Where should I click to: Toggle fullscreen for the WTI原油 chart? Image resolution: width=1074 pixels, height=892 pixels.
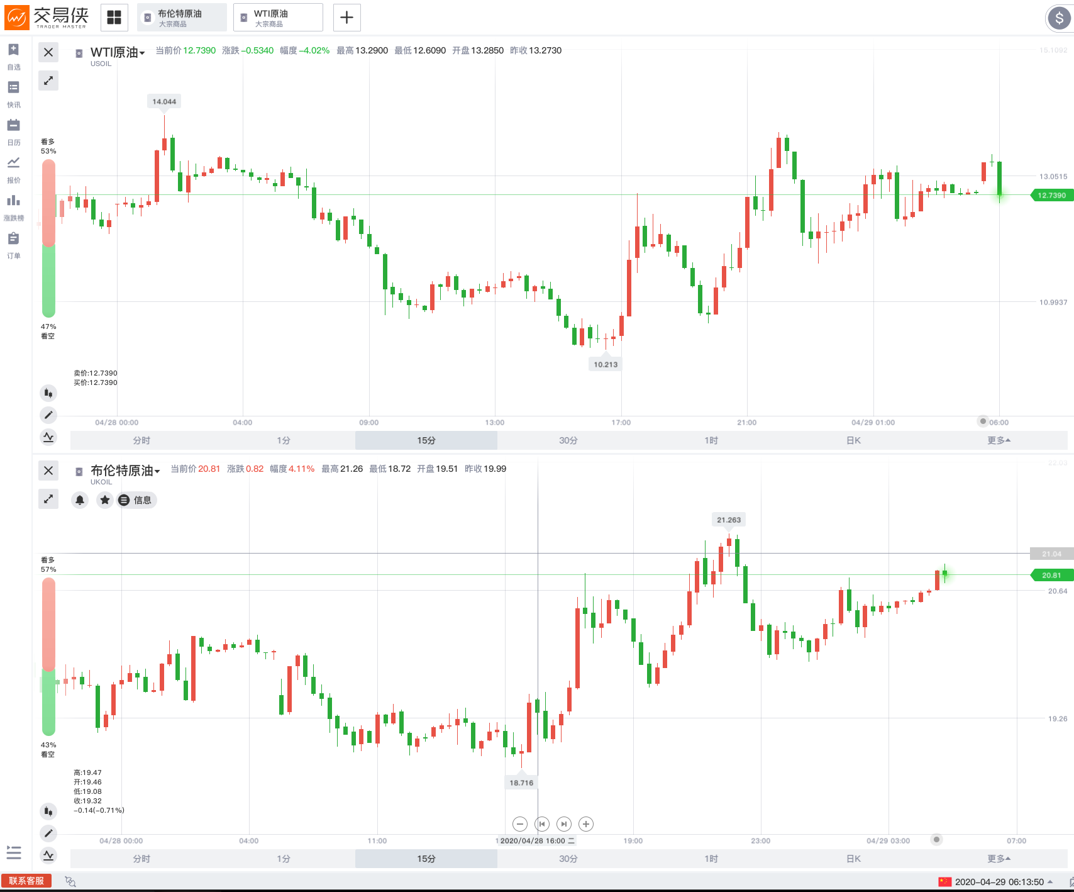(48, 81)
